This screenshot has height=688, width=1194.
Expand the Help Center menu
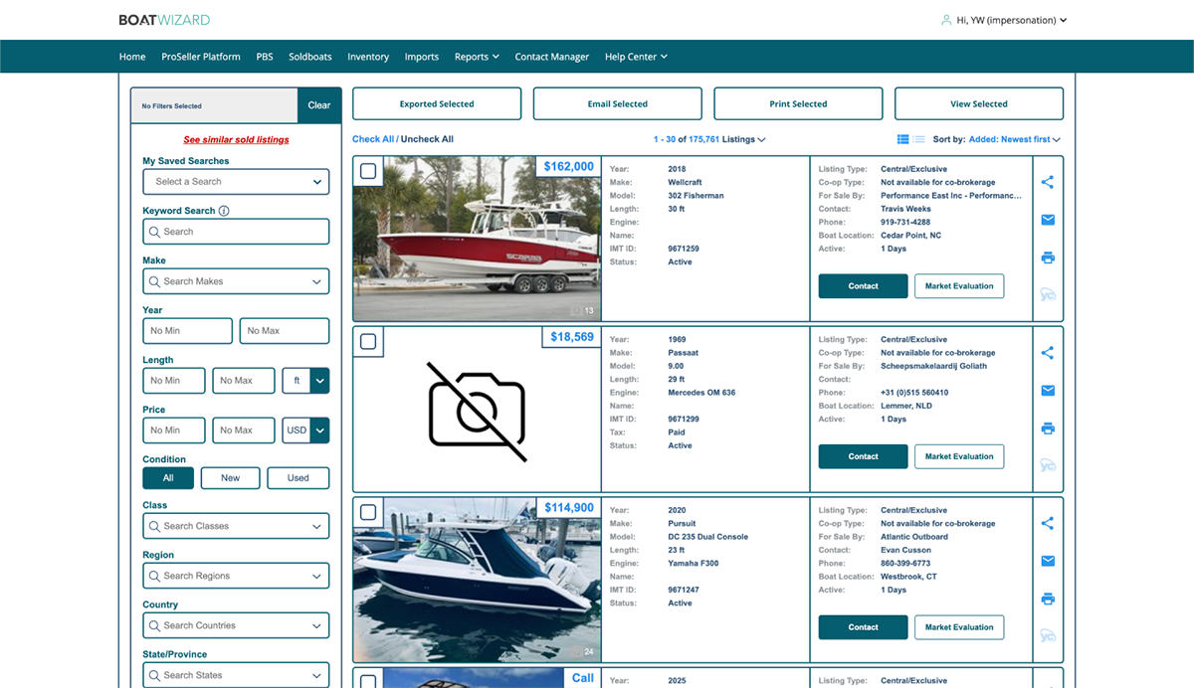637,57
